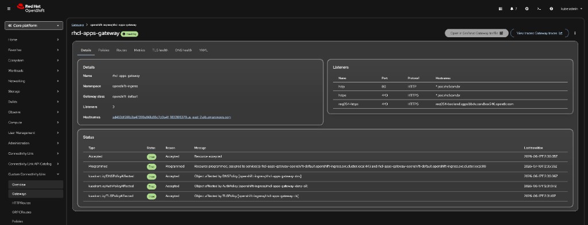Viewport: 588px width, 225px height.
Task: Click the Programmed type row in Status
Action: click(325, 167)
